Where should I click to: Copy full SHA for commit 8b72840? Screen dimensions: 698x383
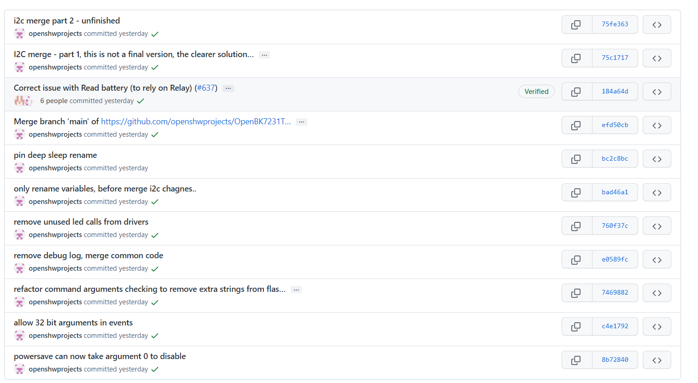576,360
